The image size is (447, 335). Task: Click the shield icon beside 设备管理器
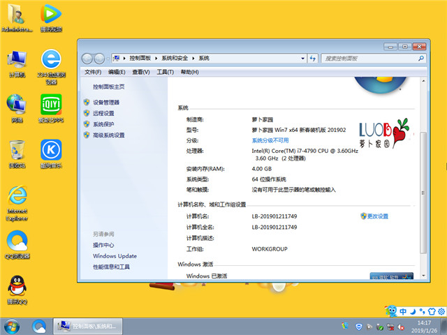[x=87, y=102]
